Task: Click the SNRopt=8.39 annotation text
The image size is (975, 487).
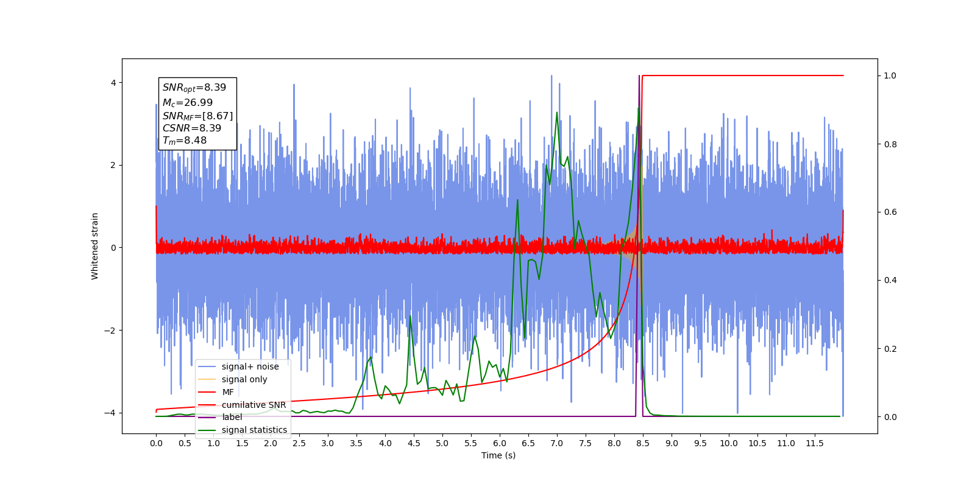Action: pyautogui.click(x=194, y=88)
